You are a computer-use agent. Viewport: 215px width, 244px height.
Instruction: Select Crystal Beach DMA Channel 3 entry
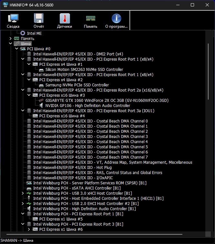click(90, 136)
